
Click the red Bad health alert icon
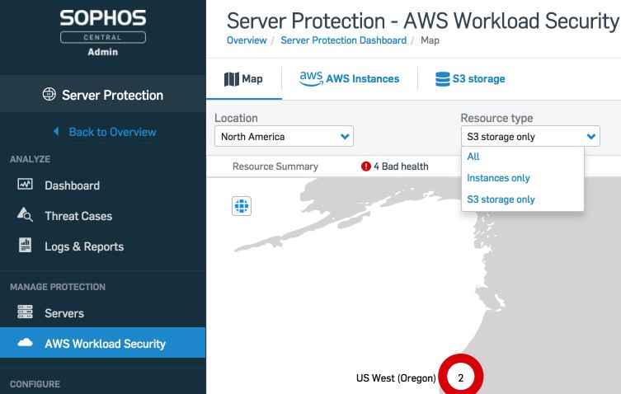[366, 167]
